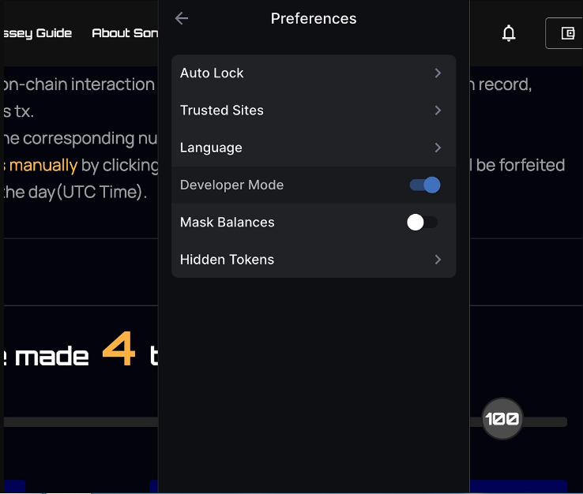Click the Hidden Tokens chevron
Viewport: 583px width, 494px height.
tap(438, 260)
